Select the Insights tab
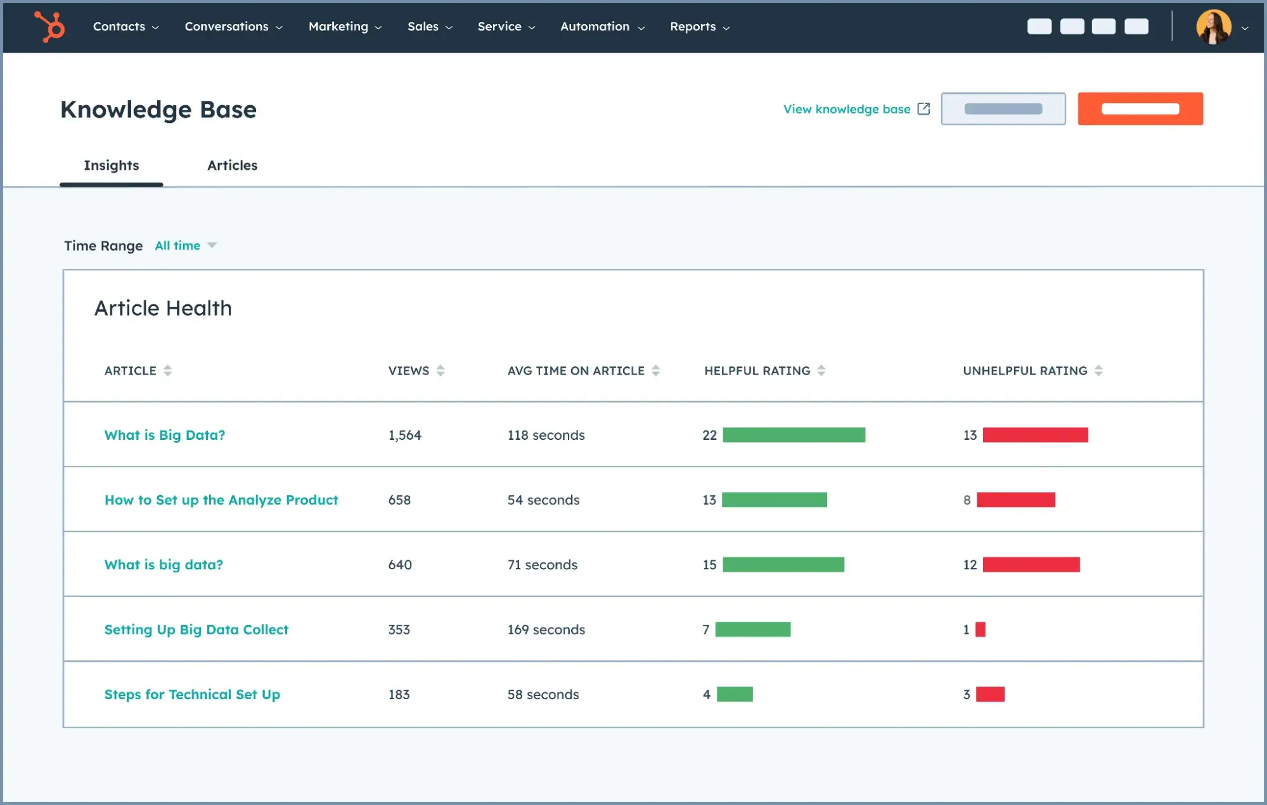 pos(111,165)
